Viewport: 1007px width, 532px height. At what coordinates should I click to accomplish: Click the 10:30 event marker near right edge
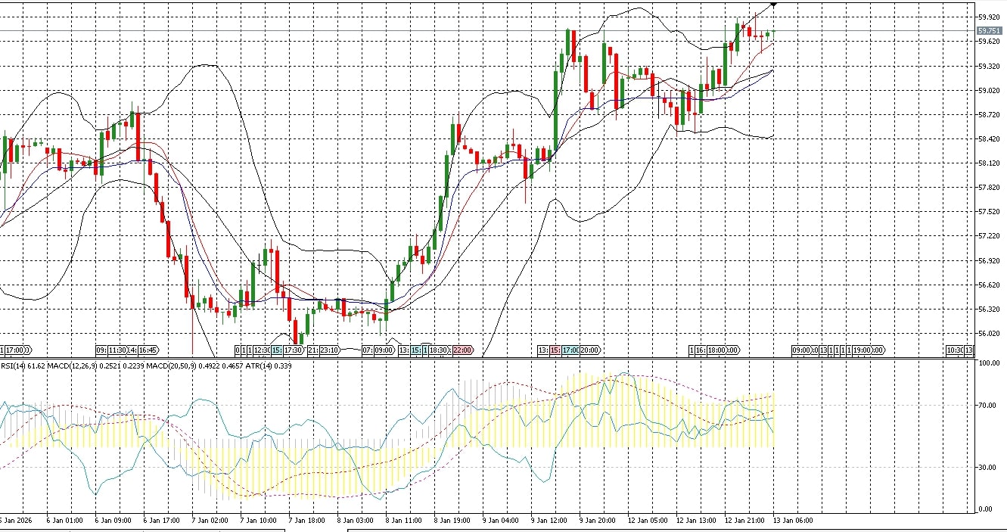click(x=954, y=350)
